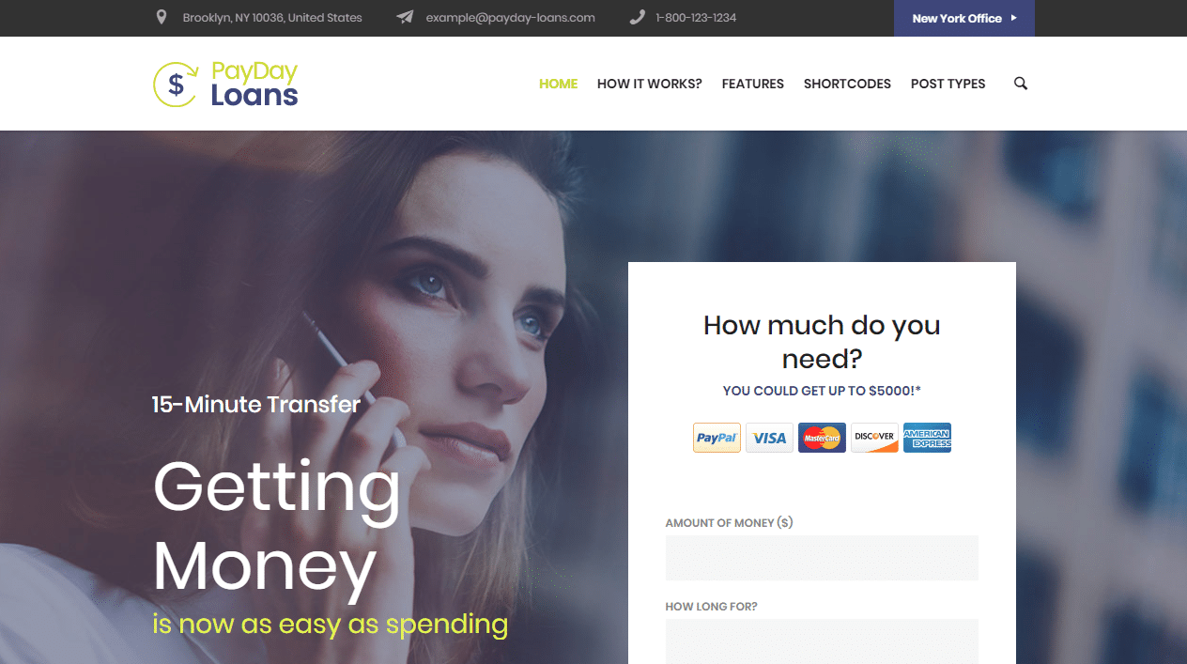The height and width of the screenshot is (664, 1187).
Task: Click the PayDay Loans dollar logo
Action: click(225, 84)
